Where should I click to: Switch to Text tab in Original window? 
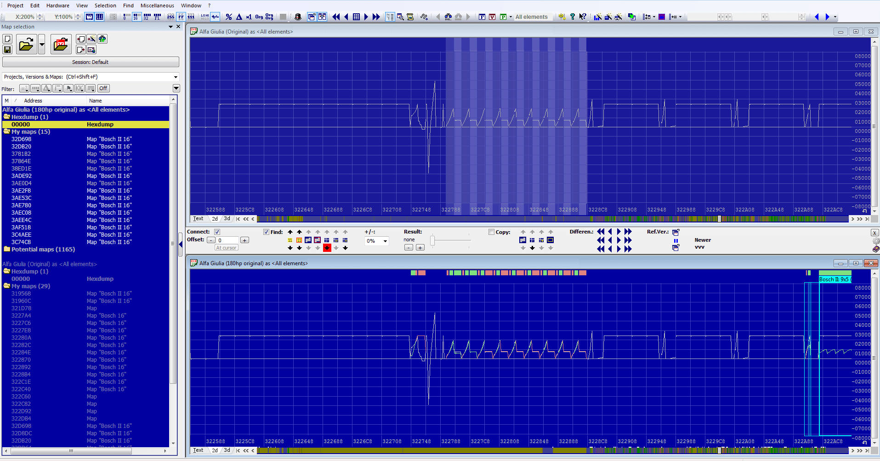pos(198,219)
